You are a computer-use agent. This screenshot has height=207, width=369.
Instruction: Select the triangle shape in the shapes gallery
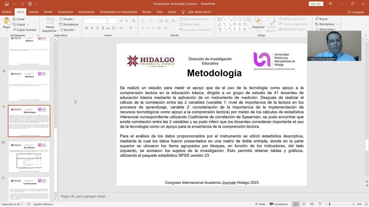click(x=220, y=24)
